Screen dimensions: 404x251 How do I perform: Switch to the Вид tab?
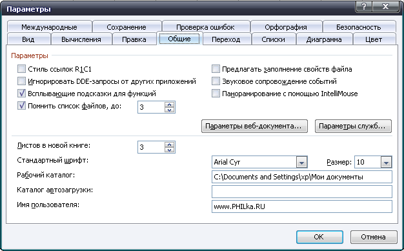[x=28, y=39]
